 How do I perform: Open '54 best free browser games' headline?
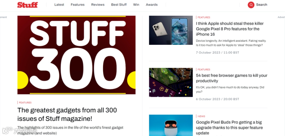click(231, 78)
